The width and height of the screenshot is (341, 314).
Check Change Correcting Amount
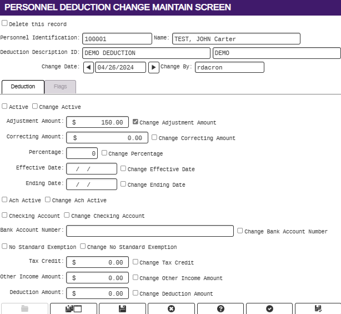154,137
